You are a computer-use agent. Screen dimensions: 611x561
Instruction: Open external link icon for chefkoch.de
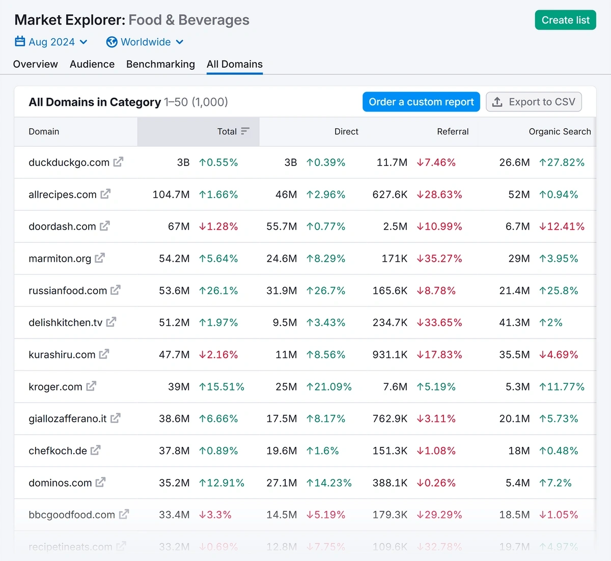click(96, 451)
